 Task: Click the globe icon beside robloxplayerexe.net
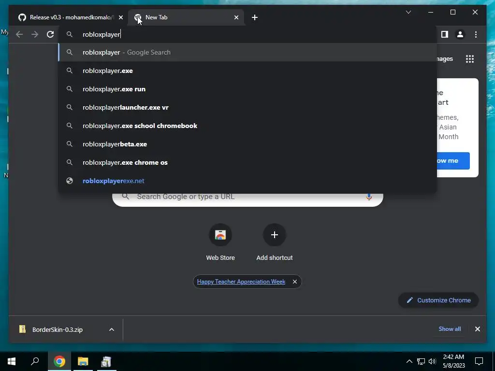70,181
